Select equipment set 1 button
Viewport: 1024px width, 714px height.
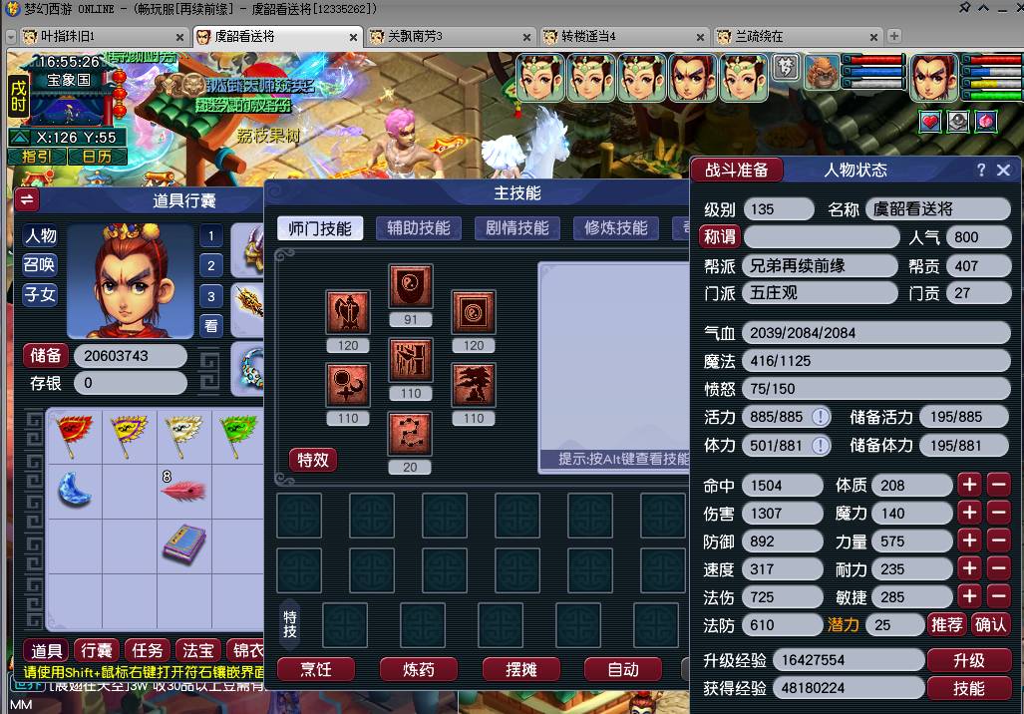coord(211,235)
